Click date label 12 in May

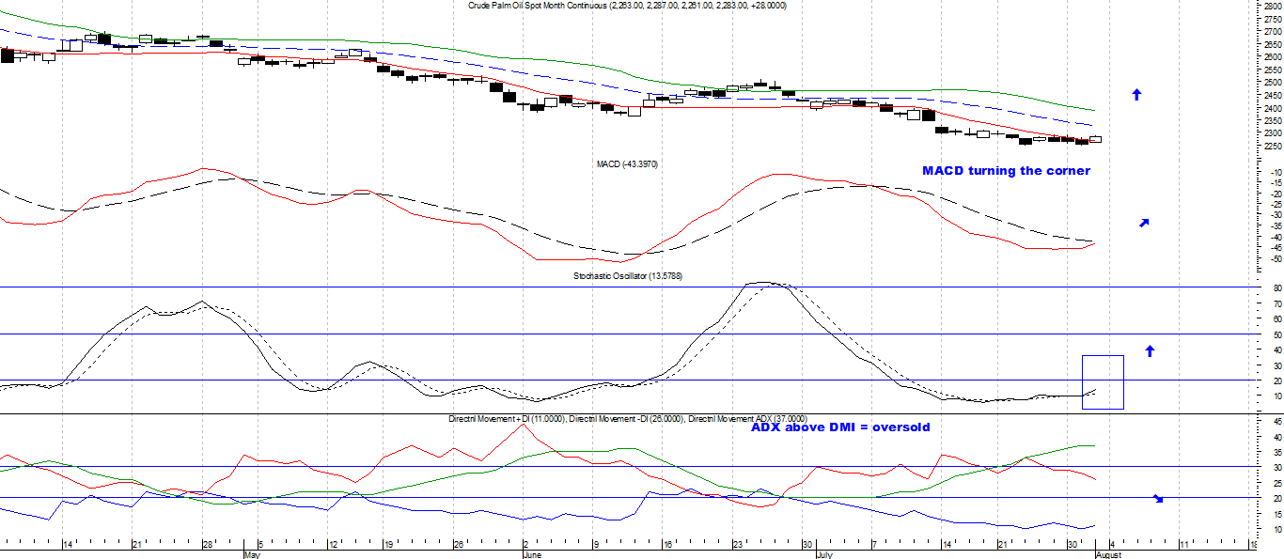point(334,544)
